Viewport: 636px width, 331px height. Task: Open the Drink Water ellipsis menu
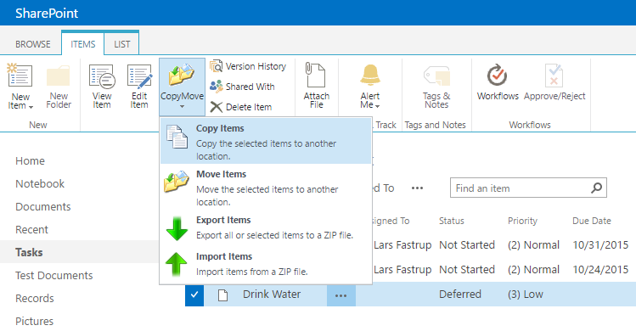point(341,295)
